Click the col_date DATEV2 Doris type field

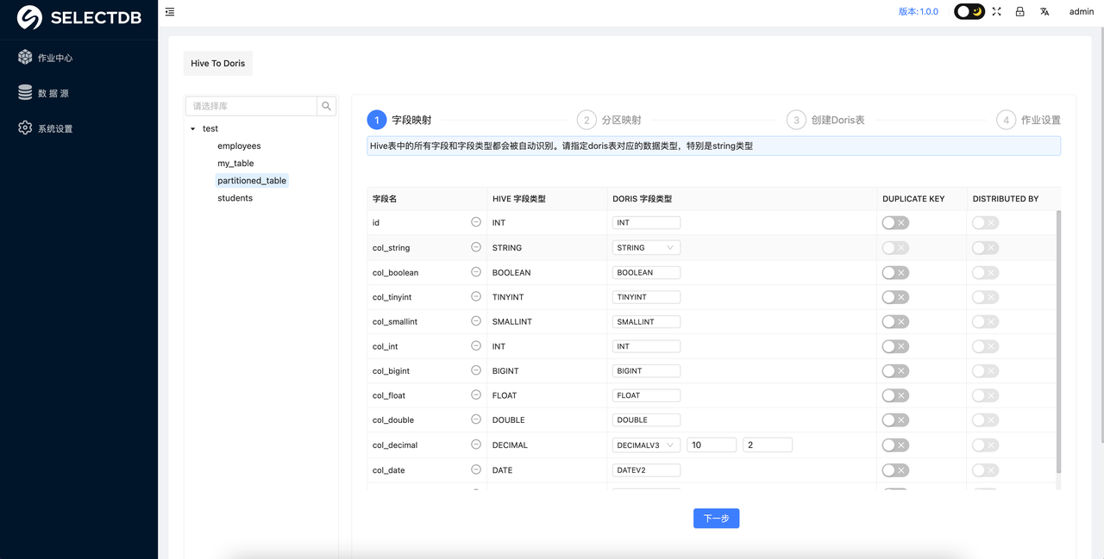[x=646, y=470]
